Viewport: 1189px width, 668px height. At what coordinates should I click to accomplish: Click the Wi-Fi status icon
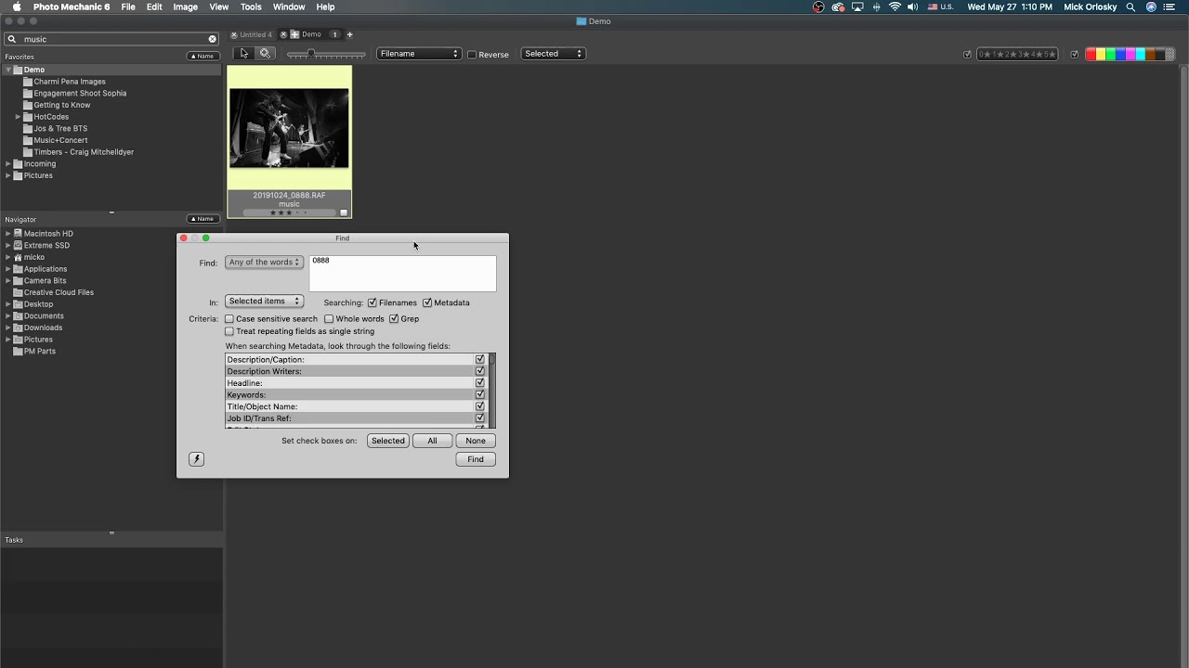pyautogui.click(x=895, y=6)
